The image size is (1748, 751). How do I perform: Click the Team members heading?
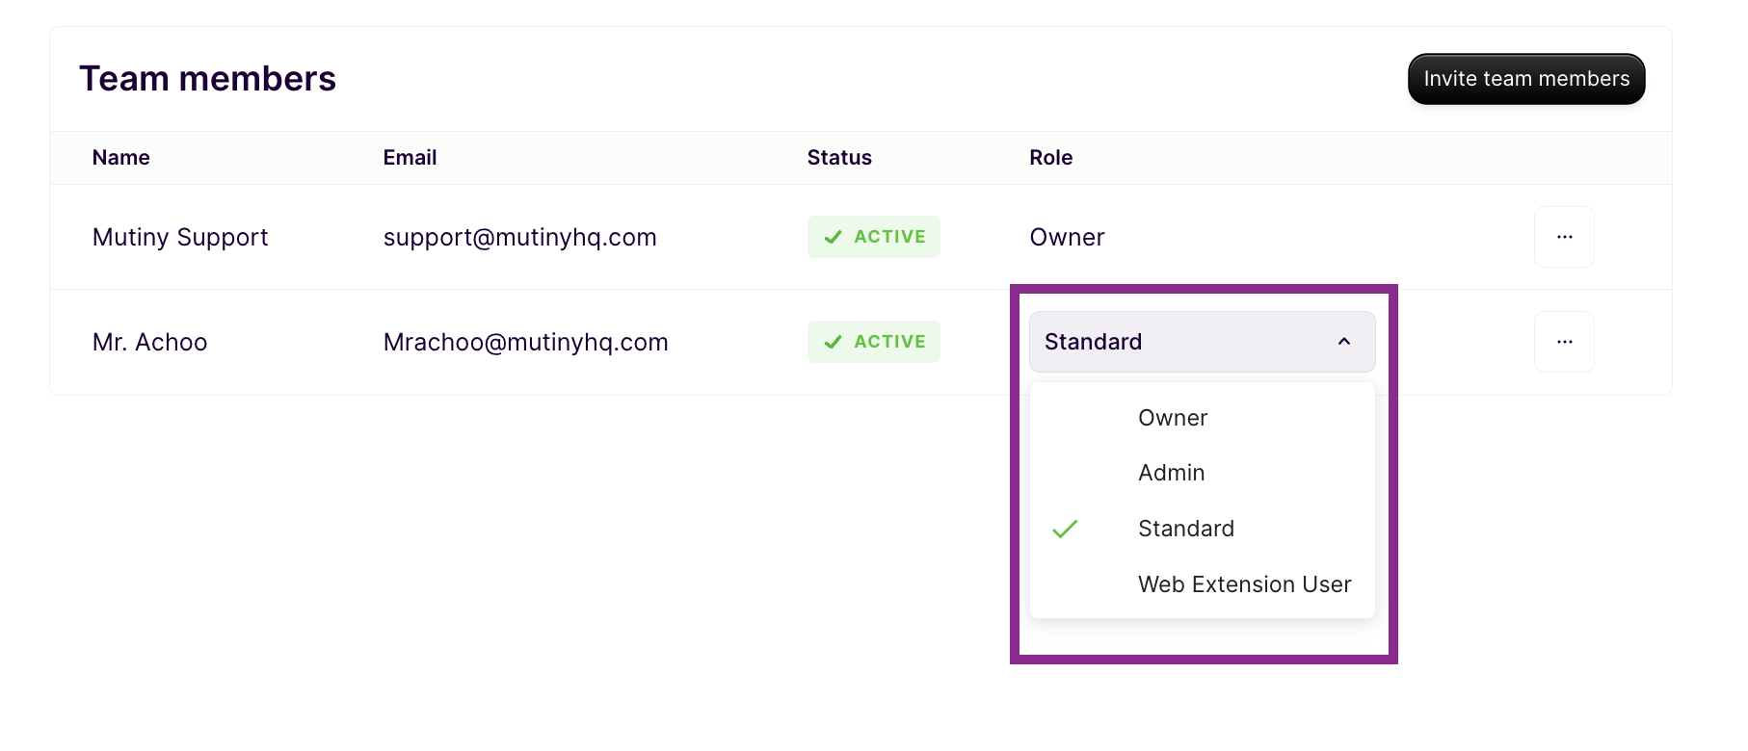click(x=207, y=79)
